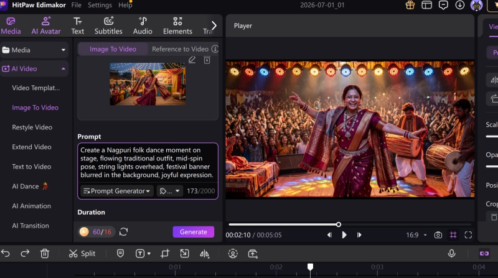Edit the uploaded image with pencil icon
498x278 pixels.
(x=192, y=60)
